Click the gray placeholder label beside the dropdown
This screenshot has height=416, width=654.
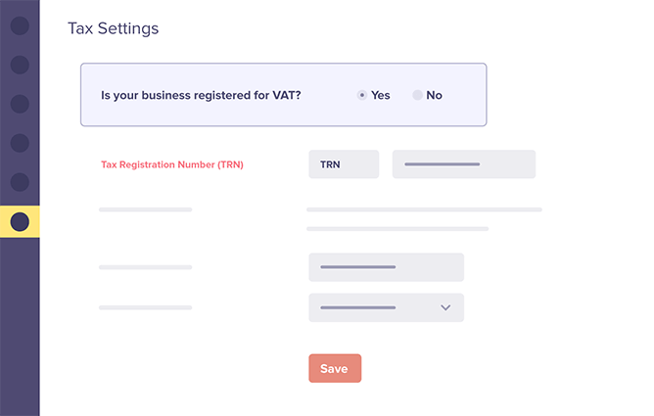(145, 307)
